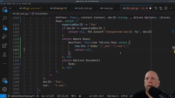Image resolution: width=175 pixels, height=98 pixels.
Task: Click fmt.Errorf call on line 1226
Action: pyautogui.click(x=95, y=32)
